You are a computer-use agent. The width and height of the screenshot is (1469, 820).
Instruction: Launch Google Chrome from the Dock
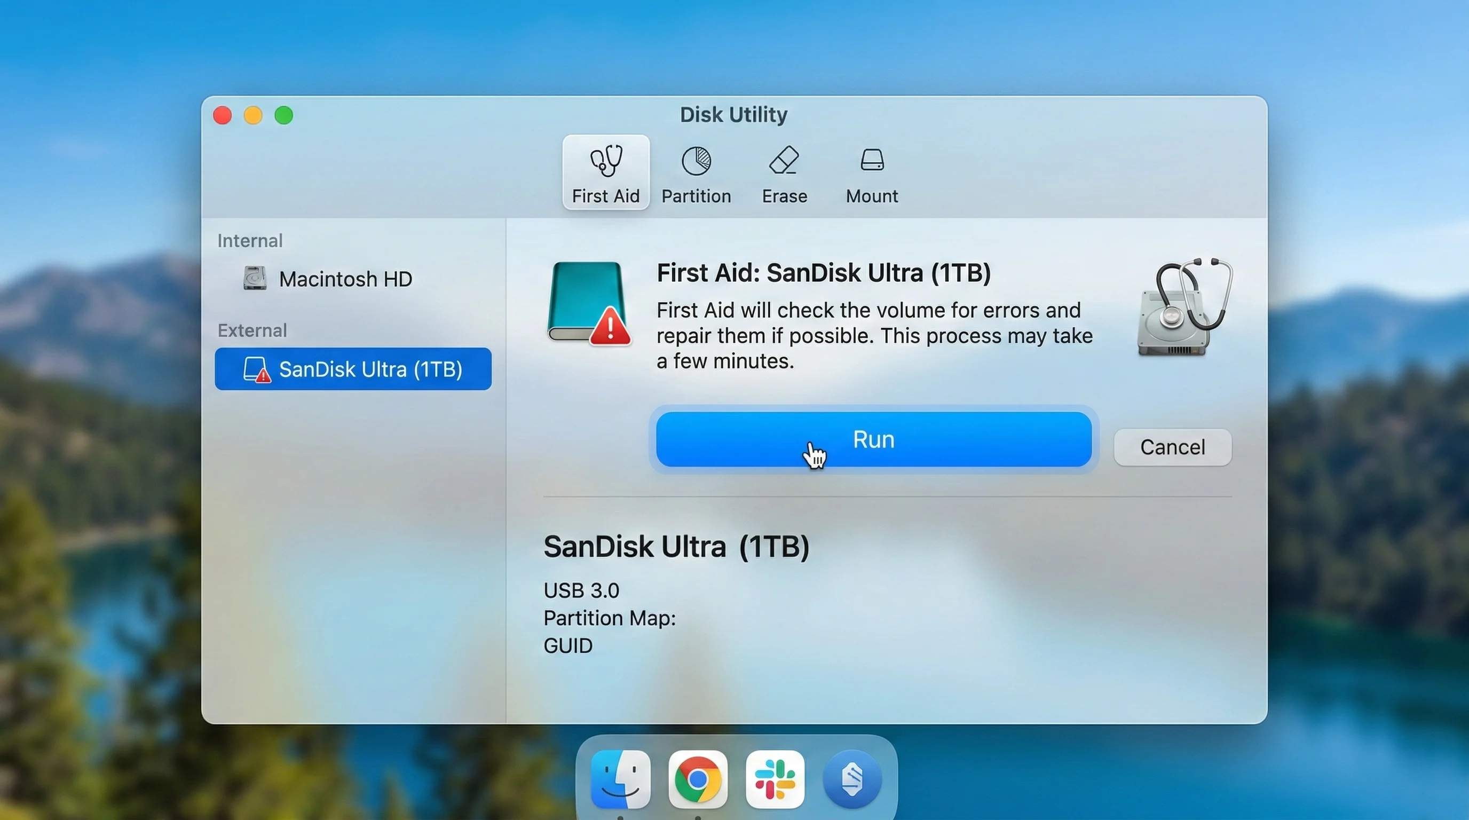tap(698, 779)
